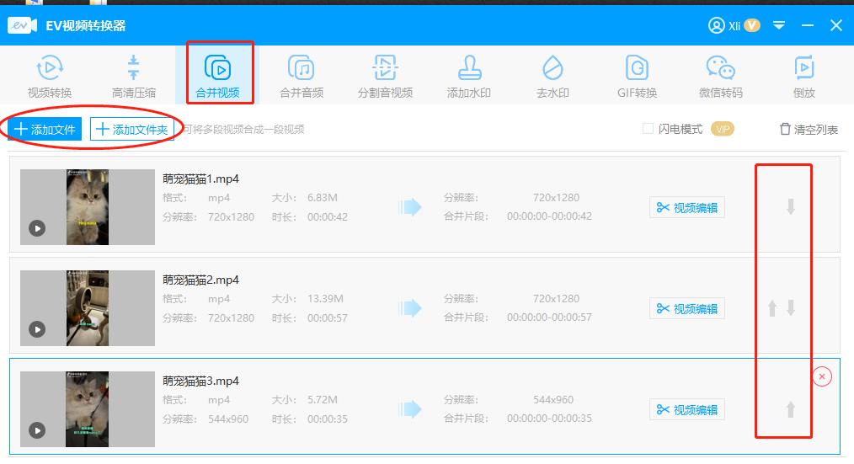
Task: Open the title bar dropdown menu
Action: [x=779, y=25]
